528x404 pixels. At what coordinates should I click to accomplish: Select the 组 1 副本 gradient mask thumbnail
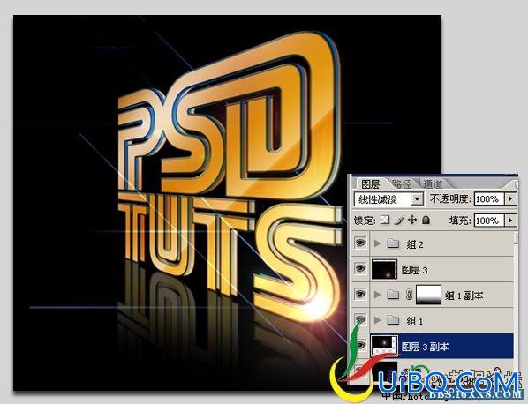coord(428,295)
